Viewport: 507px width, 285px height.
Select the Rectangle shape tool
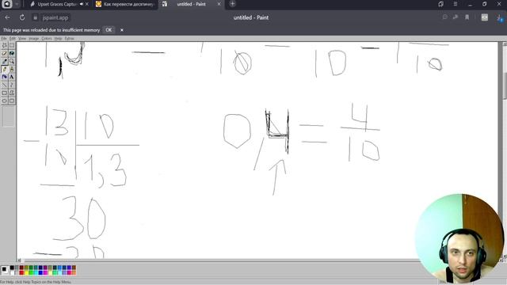pyautogui.click(x=4, y=93)
